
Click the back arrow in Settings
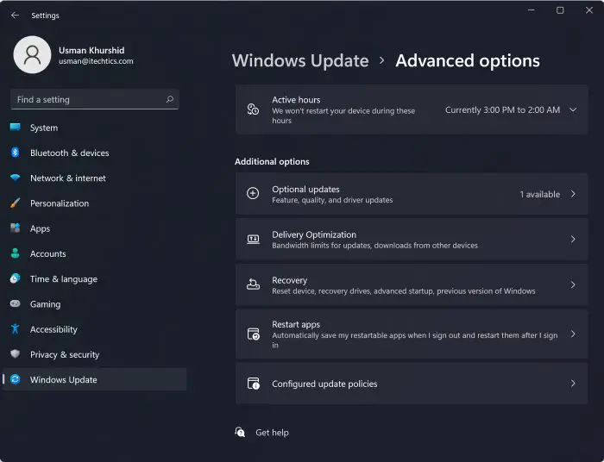coord(15,16)
